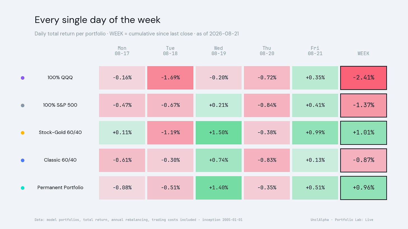Click the Stock-Gold 60/40 row label

[x=60, y=132]
